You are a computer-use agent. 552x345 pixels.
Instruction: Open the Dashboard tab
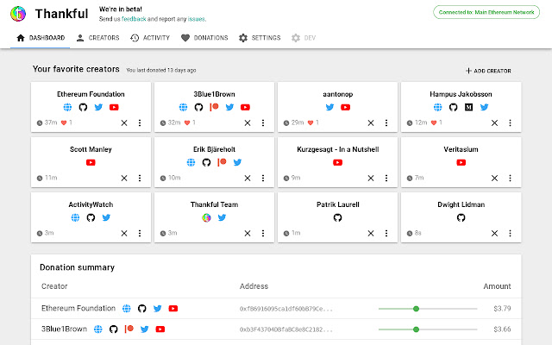pyautogui.click(x=41, y=38)
